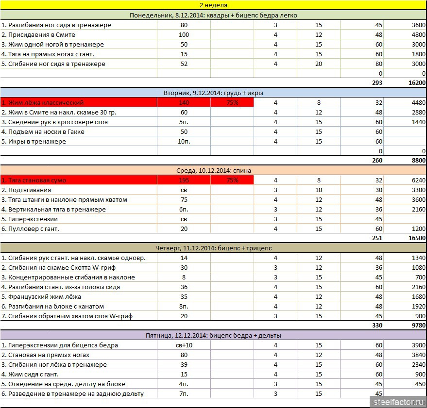Click '5. Гиперэкстензии' in Wednesday block

coord(79,219)
